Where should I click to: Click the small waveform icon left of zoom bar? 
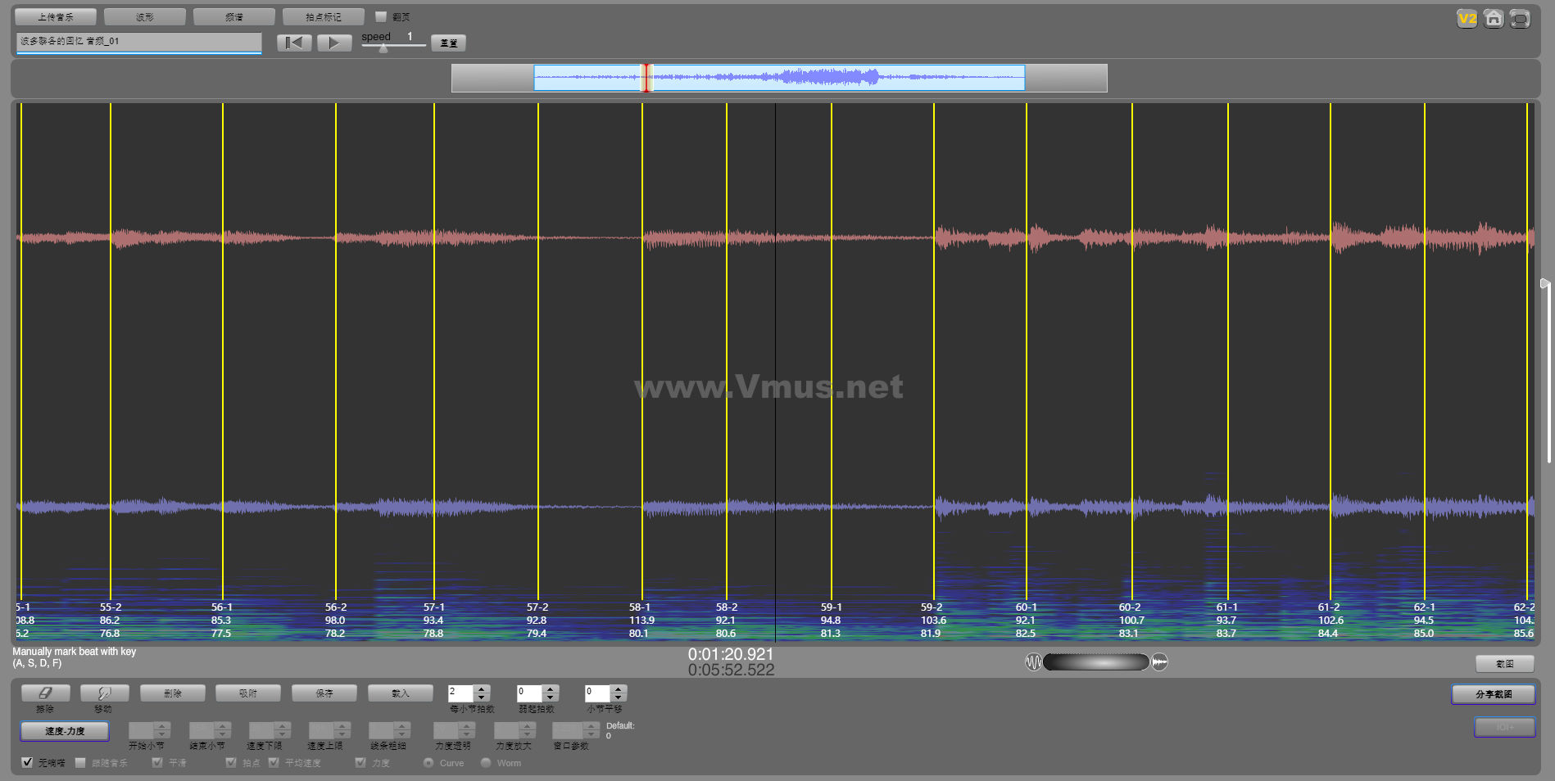(x=1033, y=662)
